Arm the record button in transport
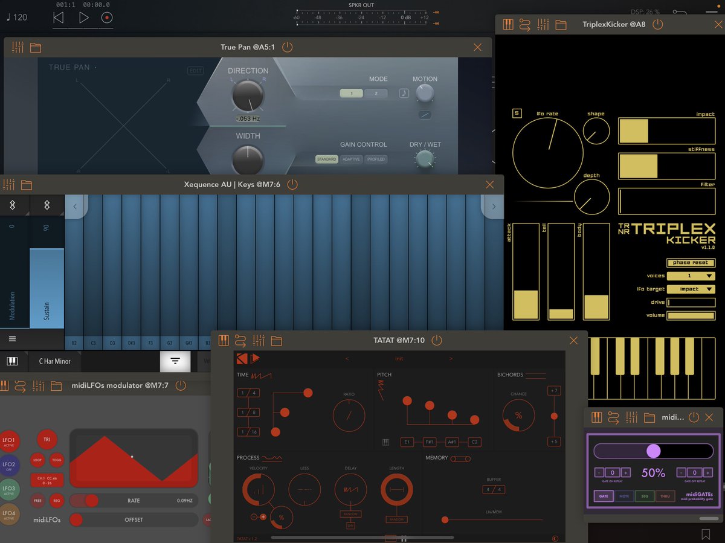 (107, 18)
